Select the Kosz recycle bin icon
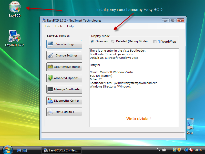 point(190,126)
